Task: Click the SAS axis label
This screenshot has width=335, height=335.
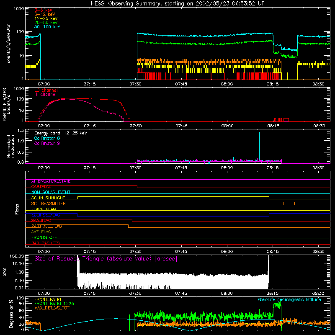Action: click(5, 272)
